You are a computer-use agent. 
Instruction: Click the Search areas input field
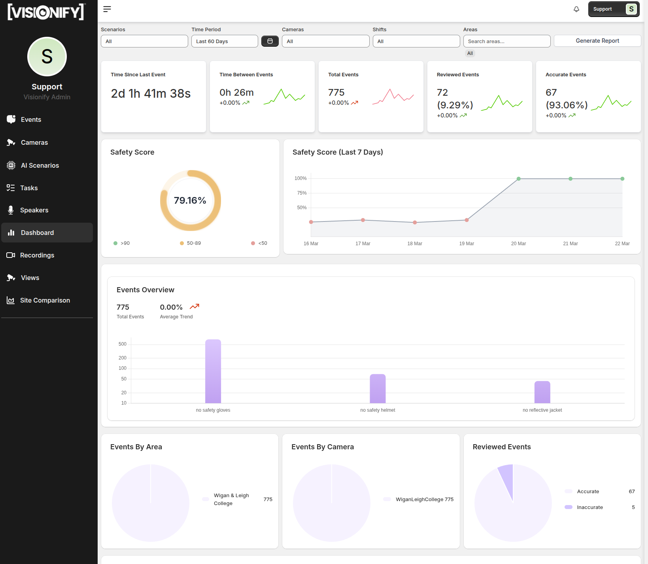pos(507,41)
